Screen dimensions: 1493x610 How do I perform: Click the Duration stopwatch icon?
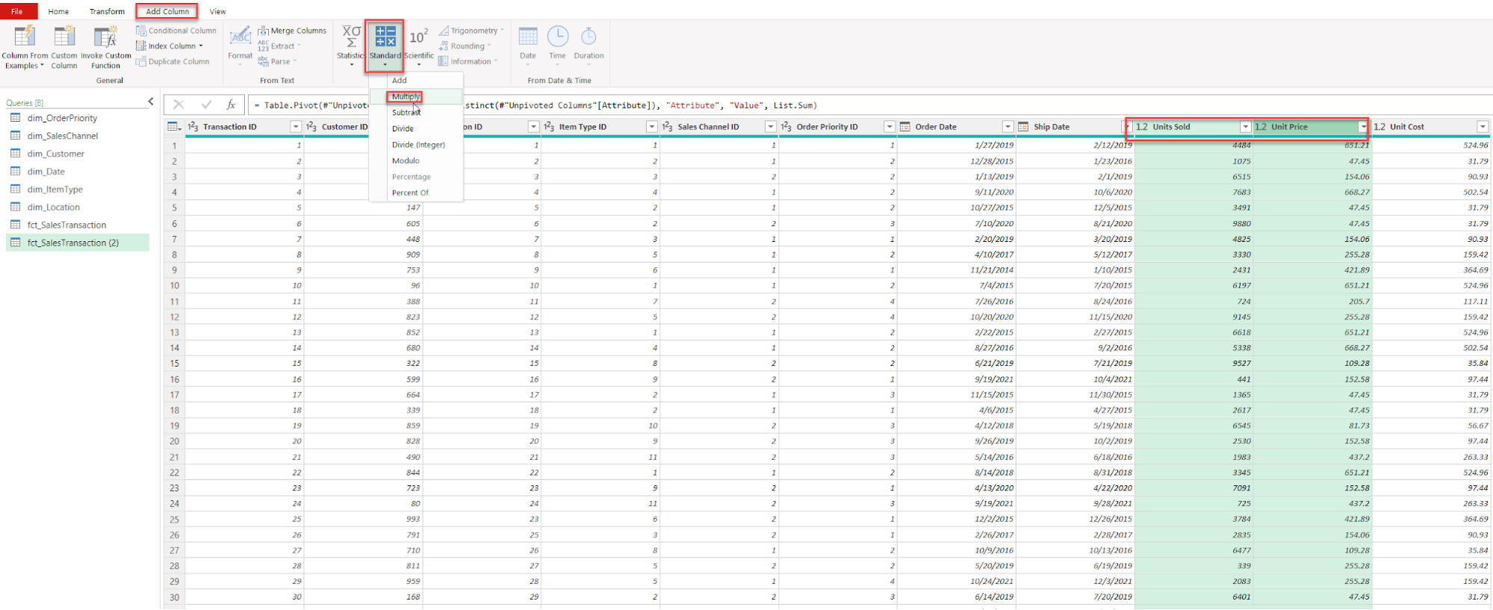coord(589,36)
